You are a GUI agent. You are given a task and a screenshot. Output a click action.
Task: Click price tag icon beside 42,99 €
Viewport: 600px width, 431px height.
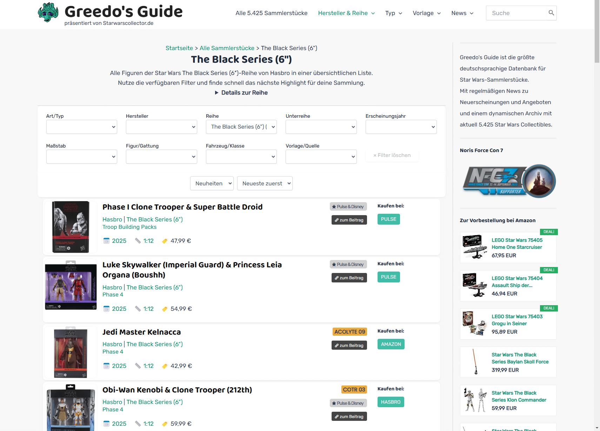pyautogui.click(x=165, y=366)
